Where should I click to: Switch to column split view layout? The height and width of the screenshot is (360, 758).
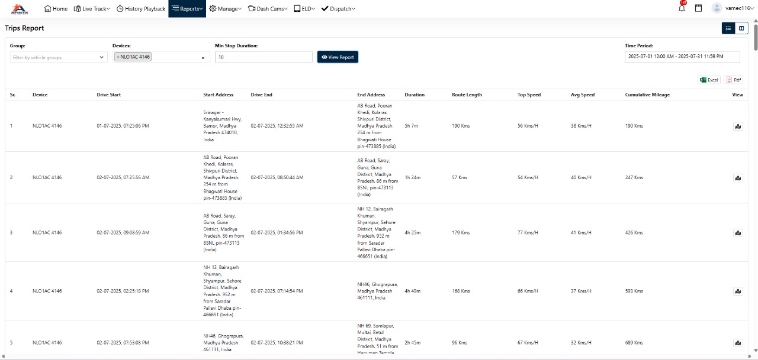[x=741, y=28]
